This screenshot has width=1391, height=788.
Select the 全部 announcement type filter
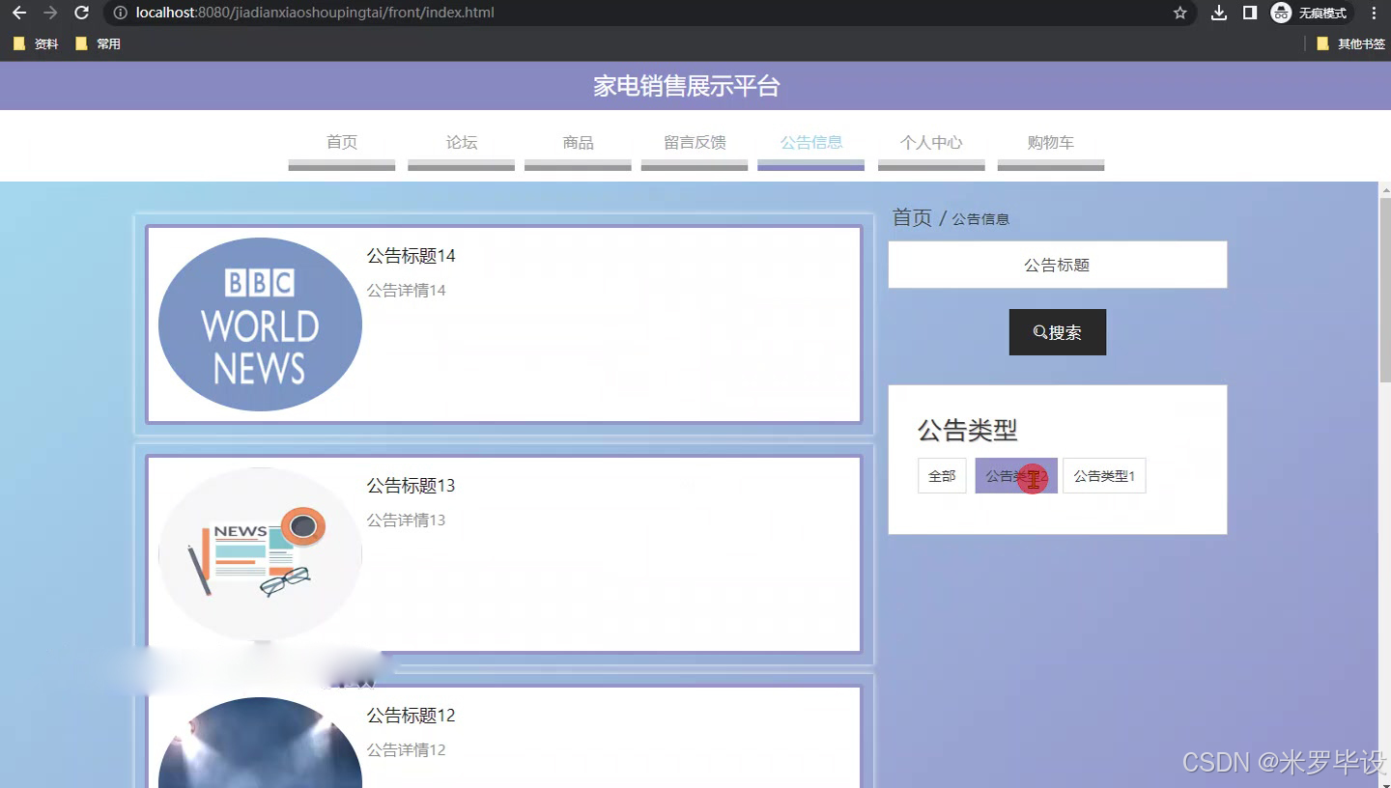tap(941, 475)
